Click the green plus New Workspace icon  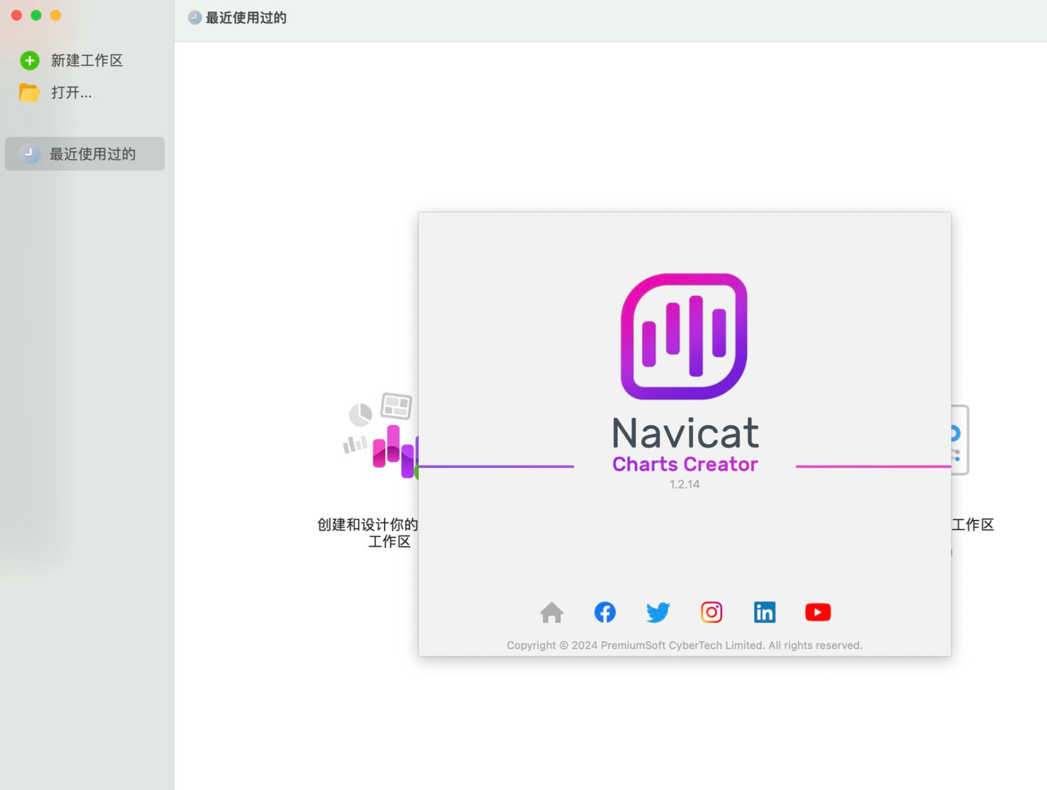click(x=29, y=61)
